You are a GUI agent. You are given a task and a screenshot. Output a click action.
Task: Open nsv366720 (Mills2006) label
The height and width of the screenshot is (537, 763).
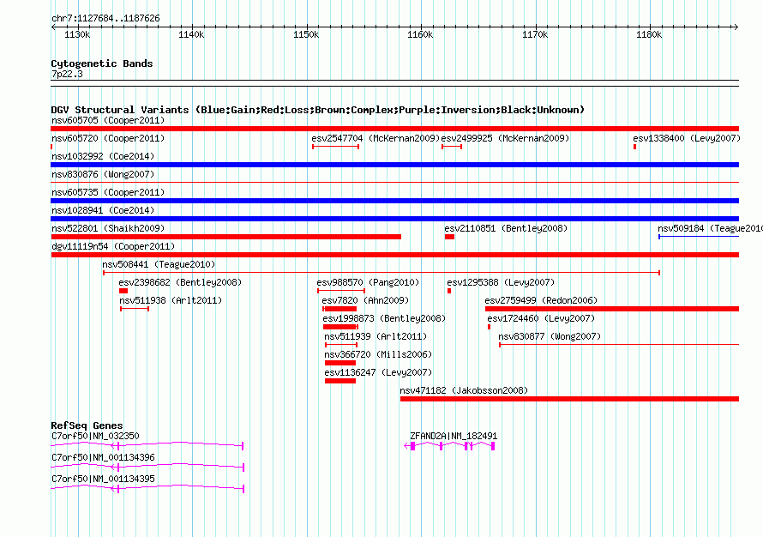click(378, 354)
